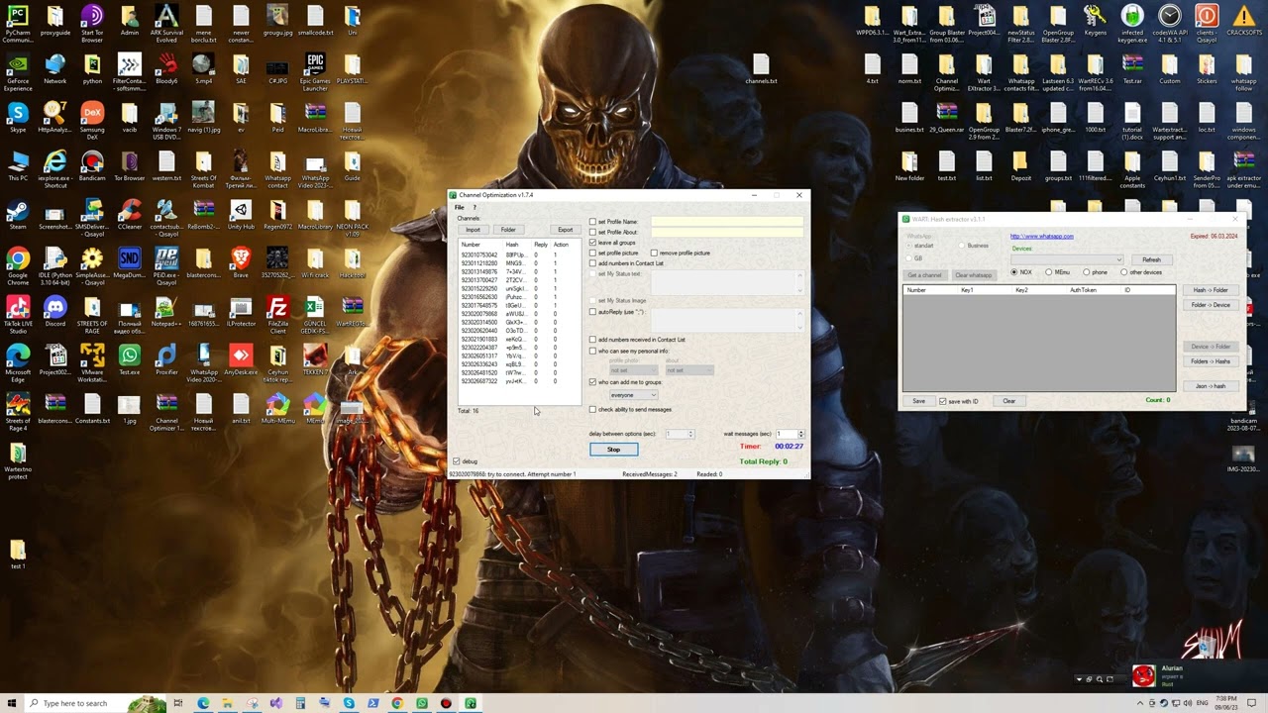This screenshot has width=1268, height=713.
Task: Open the ? help menu
Action: (475, 207)
